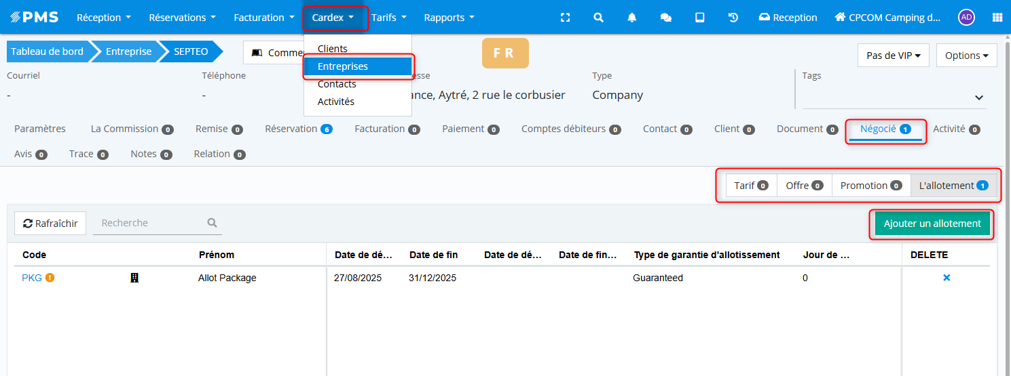
Task: Open the notifications bell icon
Action: pos(632,18)
